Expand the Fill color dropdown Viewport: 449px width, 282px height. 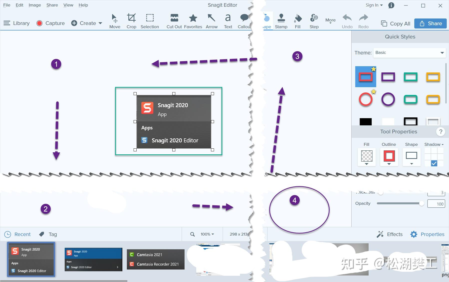pos(367,164)
